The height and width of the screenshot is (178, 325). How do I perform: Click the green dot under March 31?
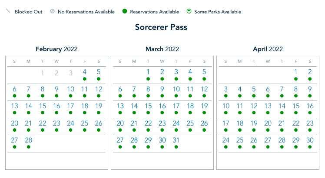(176, 147)
